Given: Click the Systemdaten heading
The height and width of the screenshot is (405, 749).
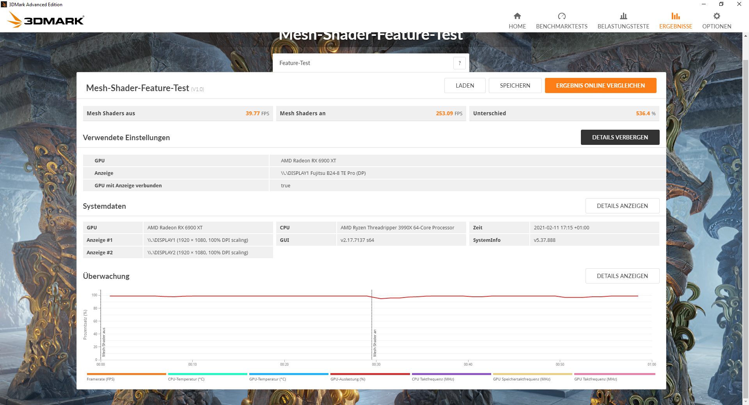Looking at the screenshot, I should click(x=104, y=206).
